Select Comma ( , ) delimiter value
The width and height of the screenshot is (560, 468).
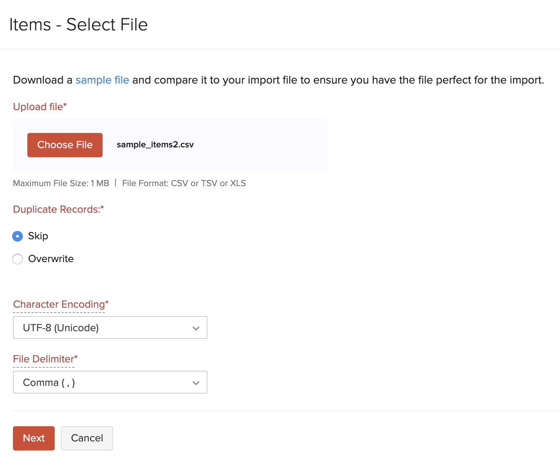[x=49, y=382]
